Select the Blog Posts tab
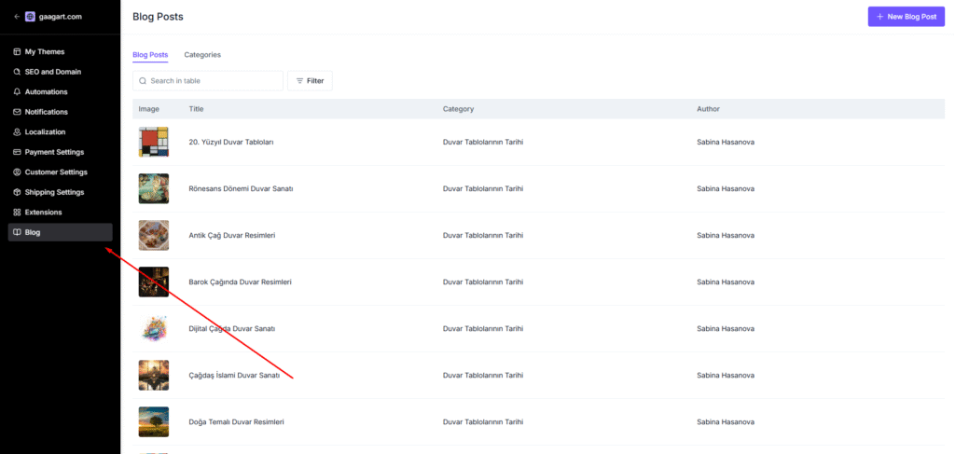Screen dimensions: 955x454 (x=150, y=55)
